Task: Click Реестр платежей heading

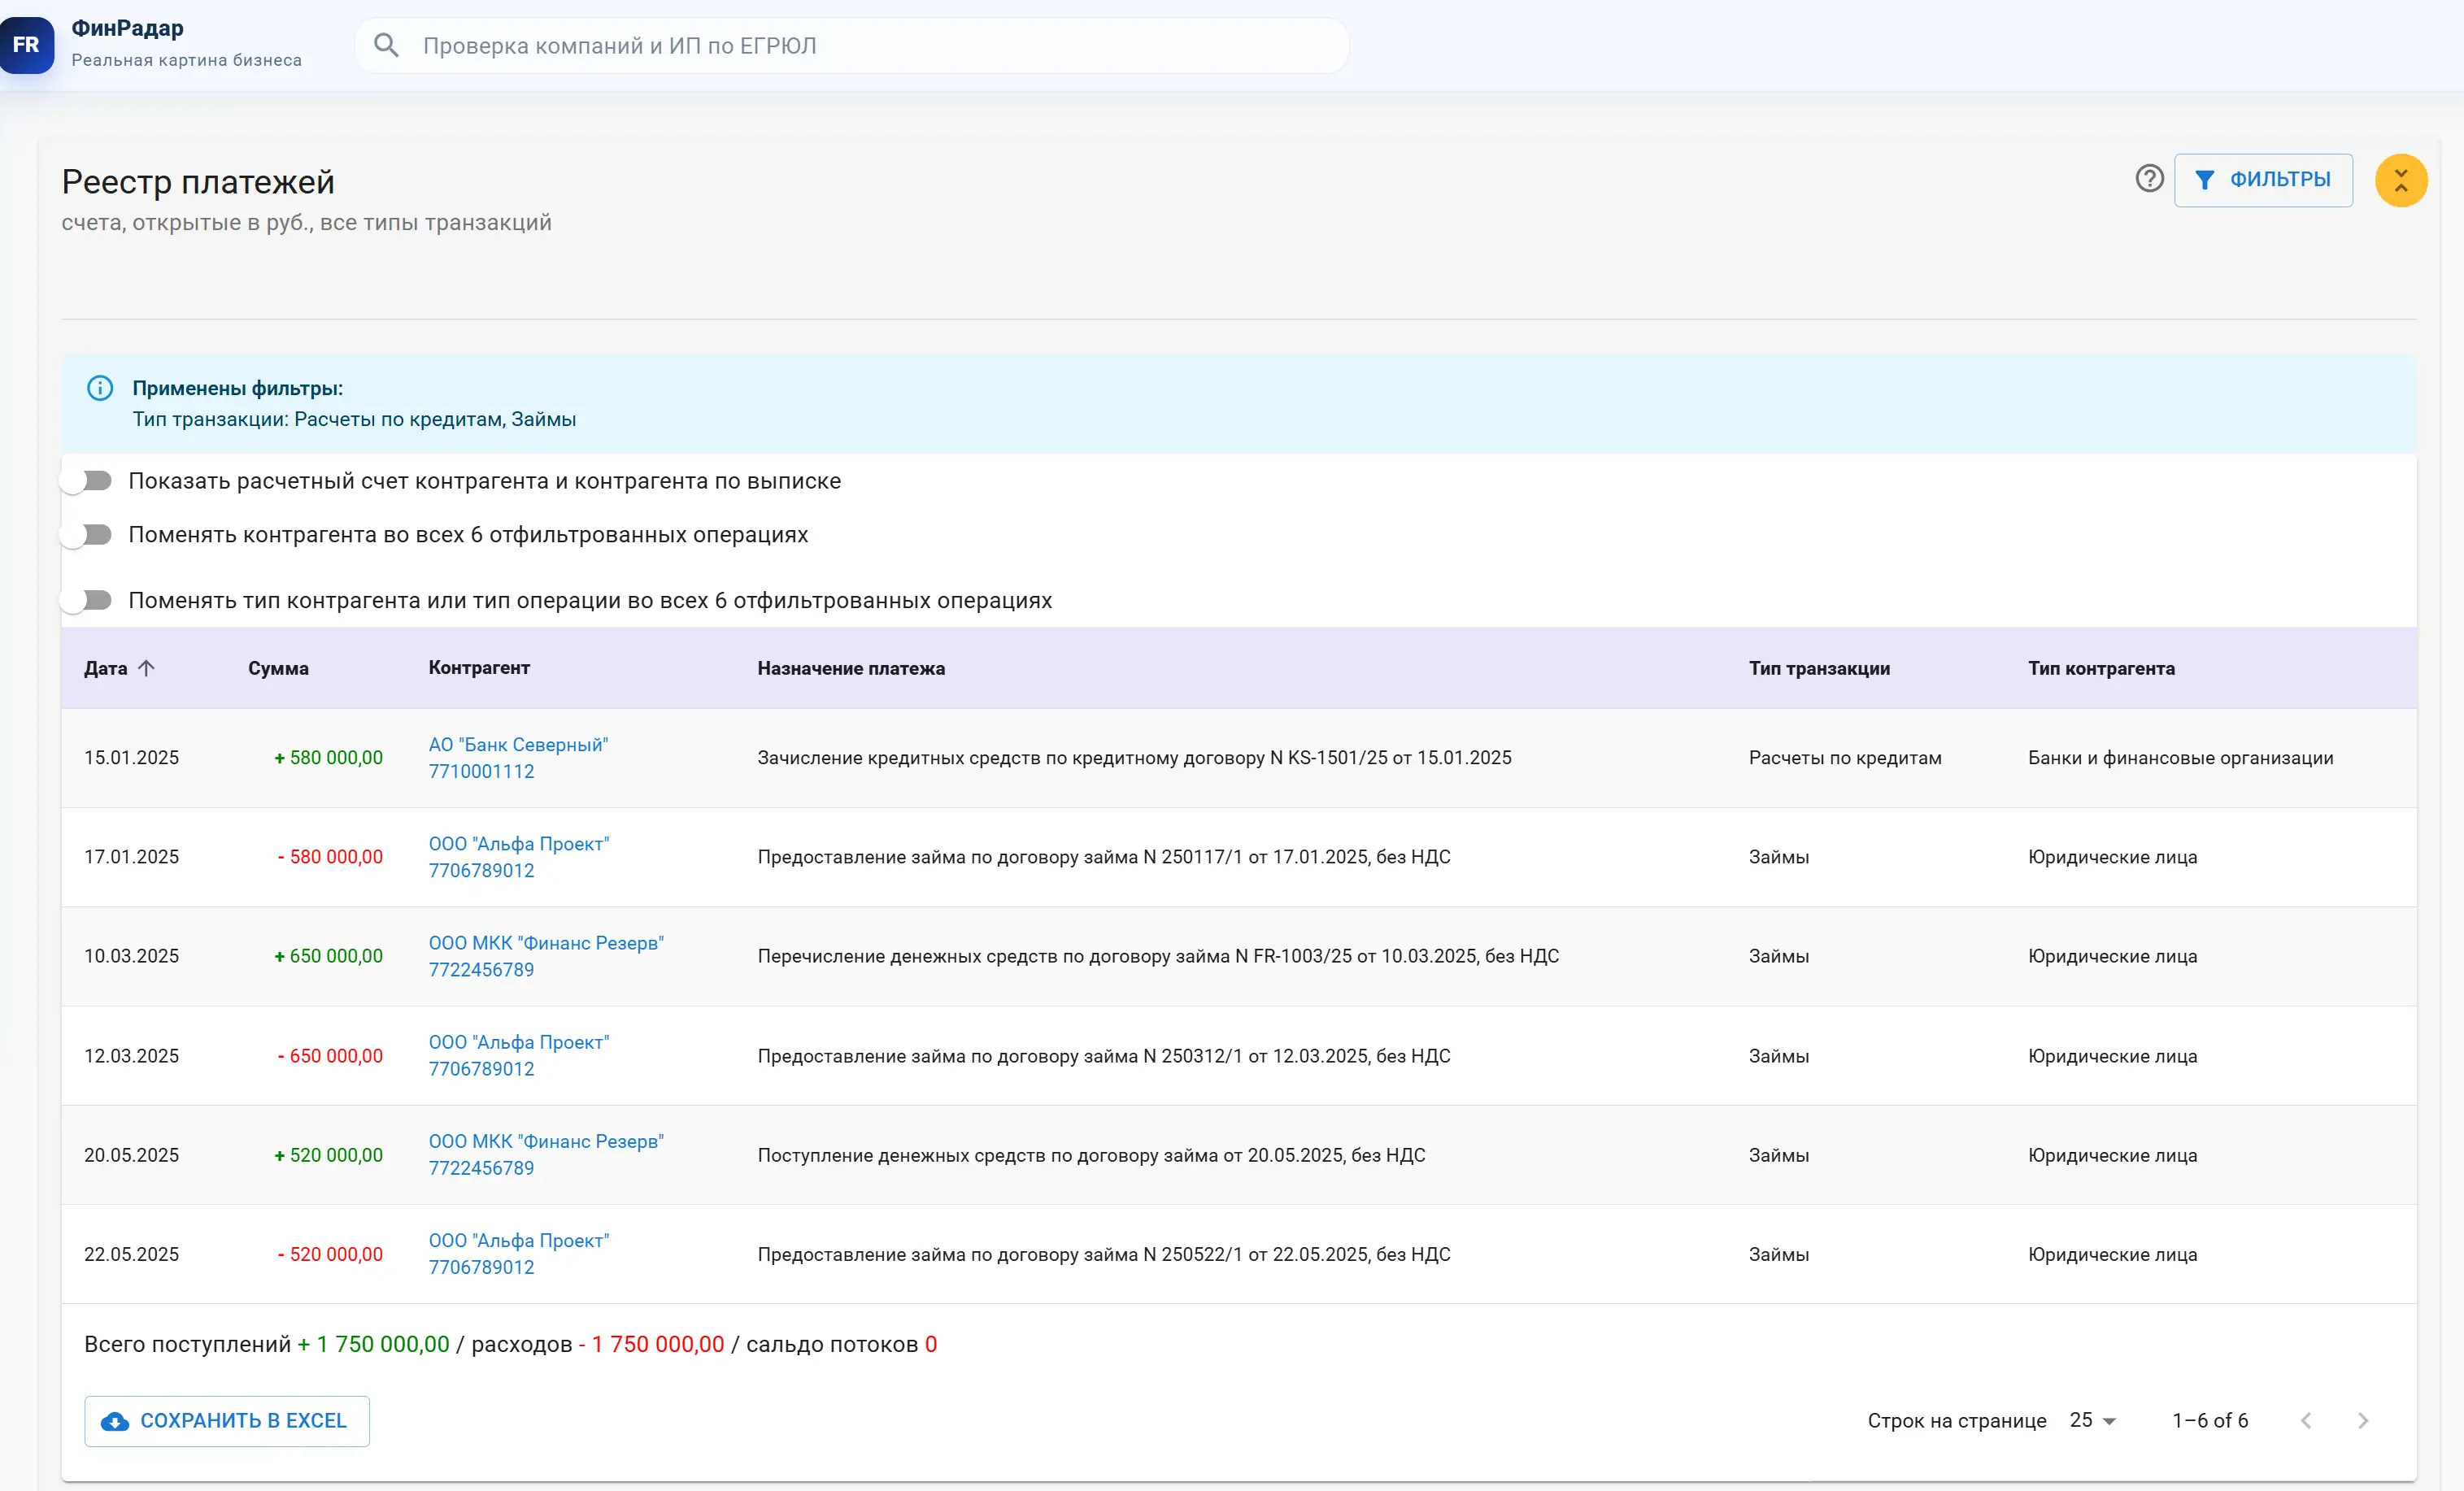Action: pos(198,182)
